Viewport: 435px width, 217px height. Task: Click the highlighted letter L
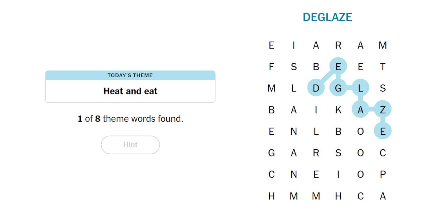pyautogui.click(x=360, y=88)
